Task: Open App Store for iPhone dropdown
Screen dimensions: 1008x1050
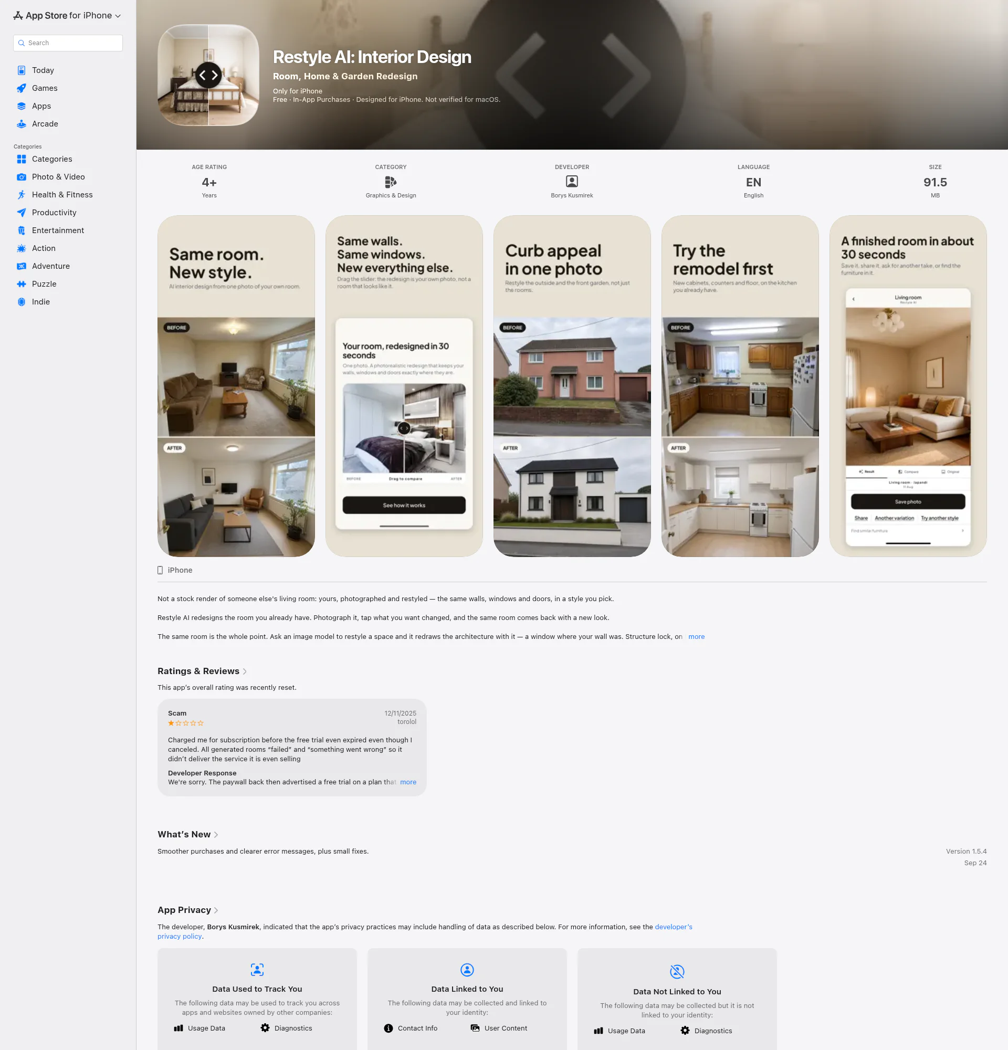Action: coord(68,16)
